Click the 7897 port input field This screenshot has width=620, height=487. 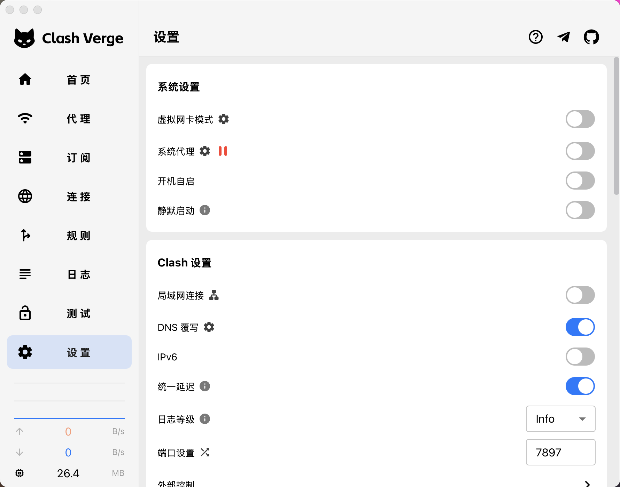coord(560,452)
